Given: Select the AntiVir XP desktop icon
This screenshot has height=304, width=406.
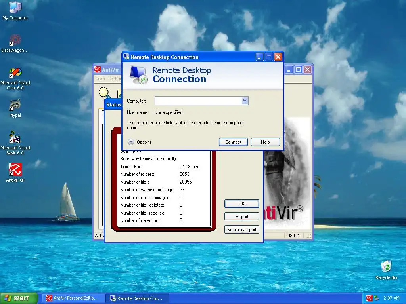Looking at the screenshot, I should [15, 173].
